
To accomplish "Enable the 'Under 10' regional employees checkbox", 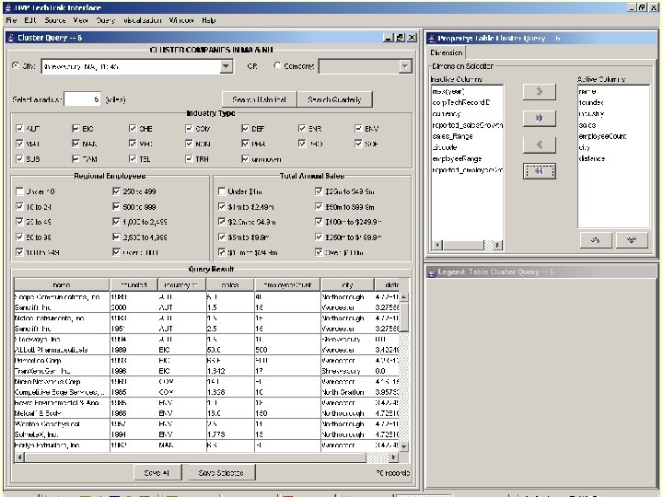I will [x=20, y=191].
